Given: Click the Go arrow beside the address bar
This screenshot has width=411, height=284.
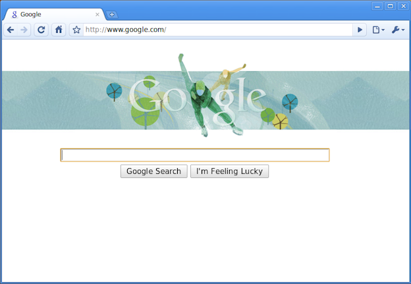Looking at the screenshot, I should (360, 30).
